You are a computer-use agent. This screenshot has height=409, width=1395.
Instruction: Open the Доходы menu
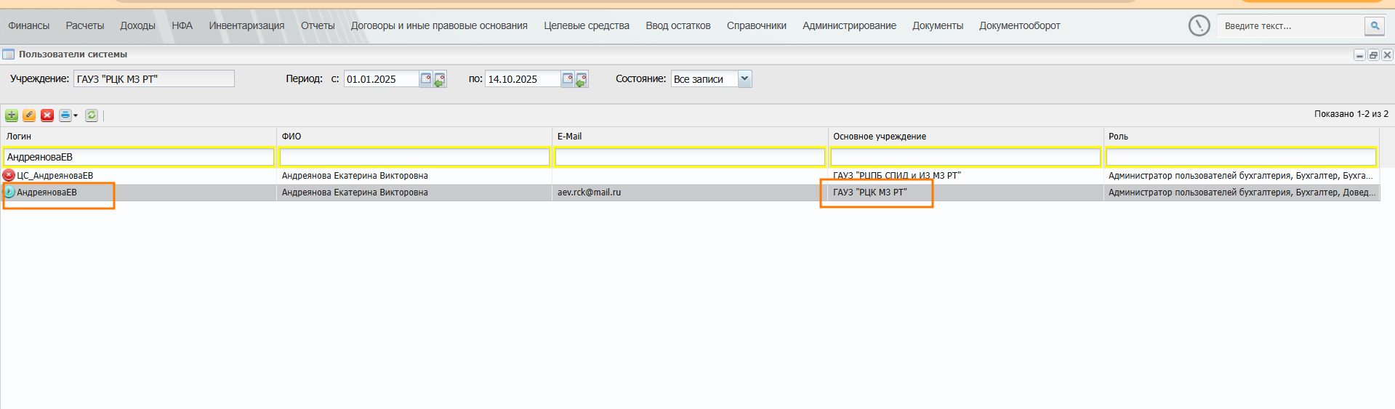tap(137, 25)
